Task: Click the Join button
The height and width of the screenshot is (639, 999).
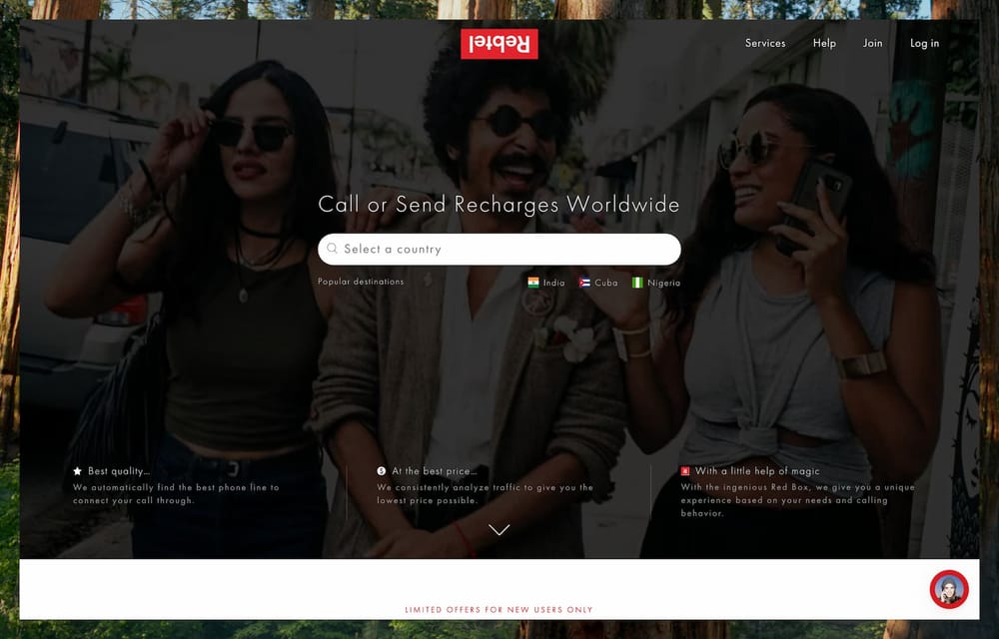Action: tap(872, 43)
